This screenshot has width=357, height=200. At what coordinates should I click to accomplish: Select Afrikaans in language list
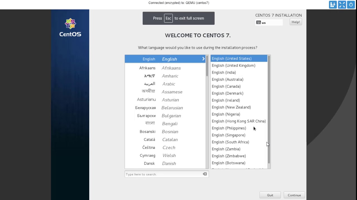(165, 68)
